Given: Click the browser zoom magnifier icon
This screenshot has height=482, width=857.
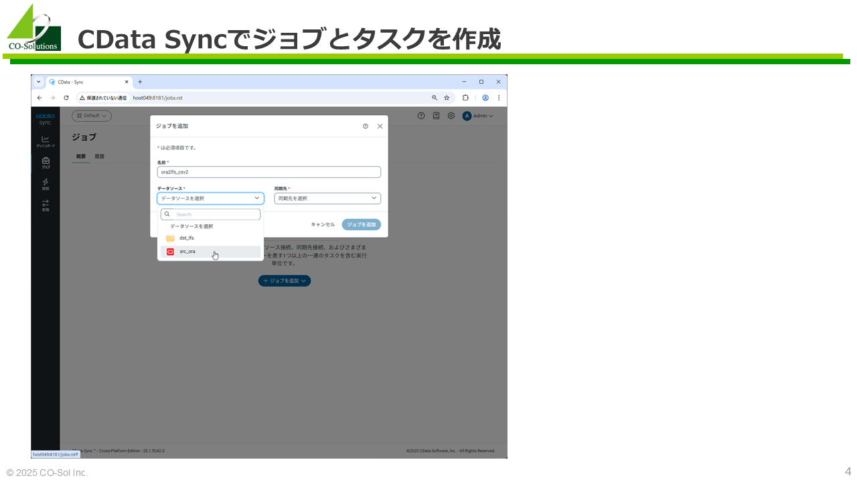Looking at the screenshot, I should pos(435,98).
